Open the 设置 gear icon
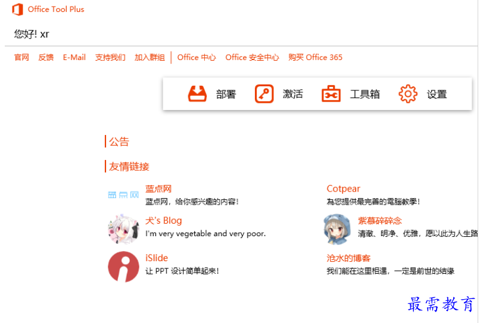 tap(408, 93)
